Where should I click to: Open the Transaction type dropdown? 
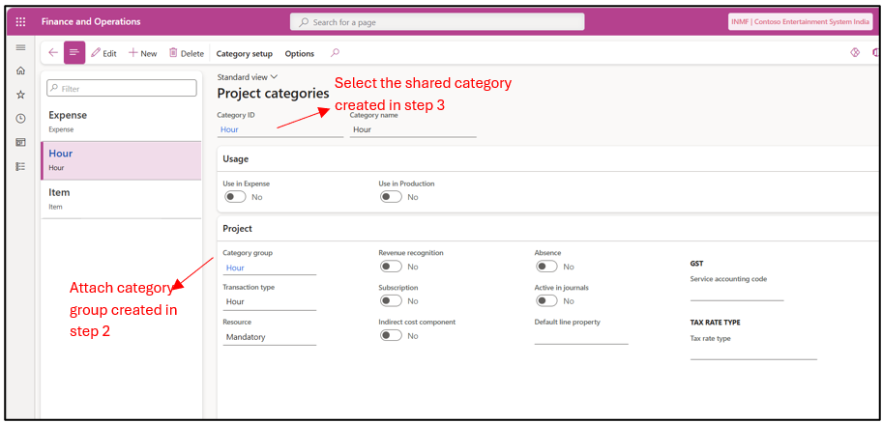(x=270, y=302)
